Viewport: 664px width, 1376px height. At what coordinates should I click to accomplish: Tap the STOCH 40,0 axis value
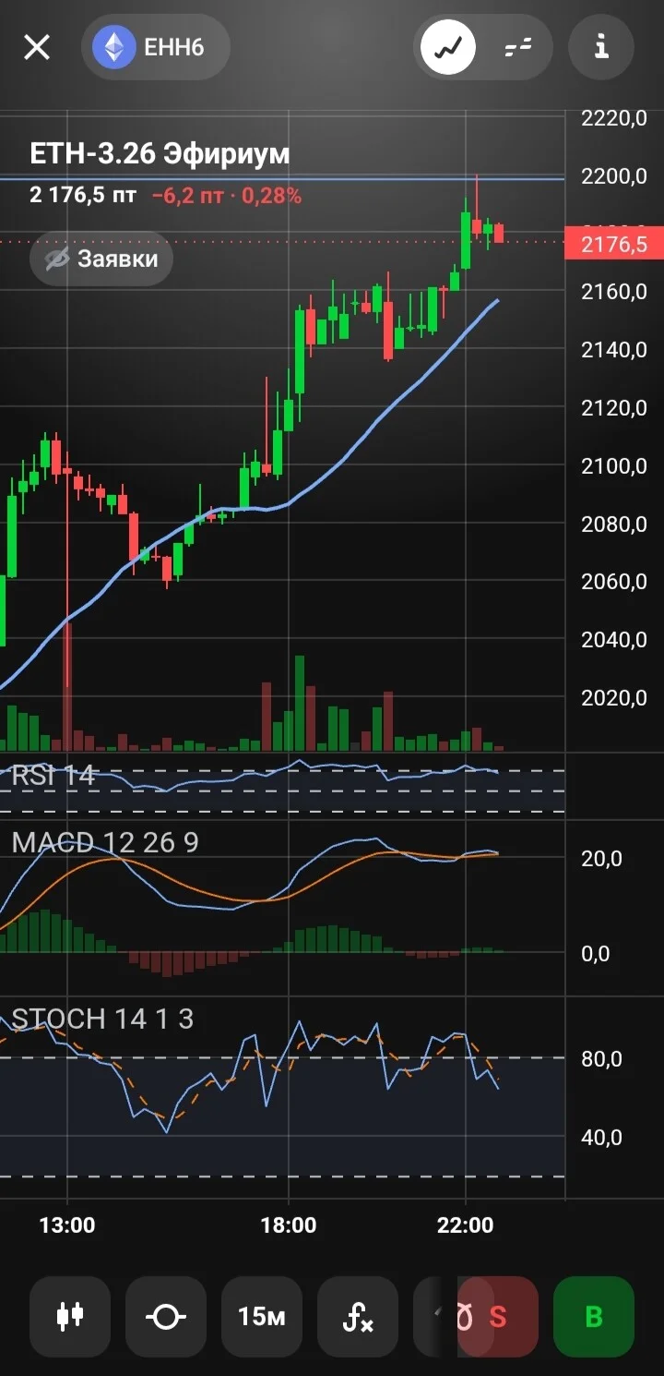coord(602,1138)
